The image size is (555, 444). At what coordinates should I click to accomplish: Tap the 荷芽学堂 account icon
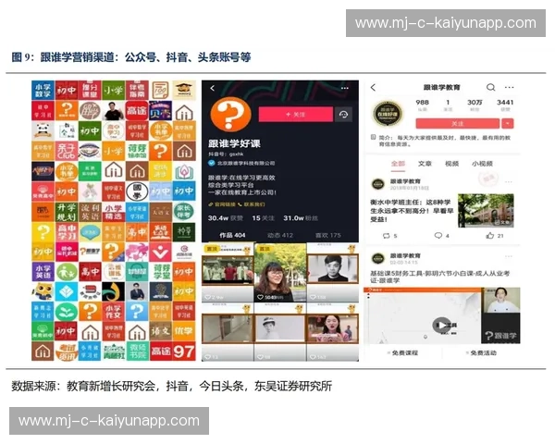[161, 272]
